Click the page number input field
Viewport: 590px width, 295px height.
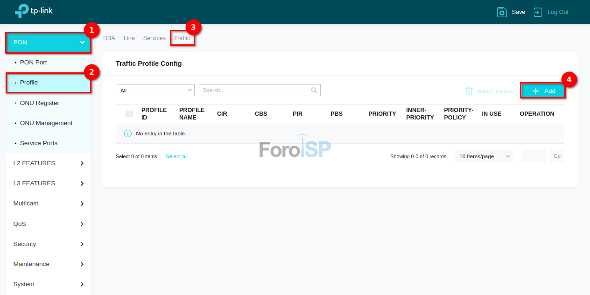click(x=534, y=156)
